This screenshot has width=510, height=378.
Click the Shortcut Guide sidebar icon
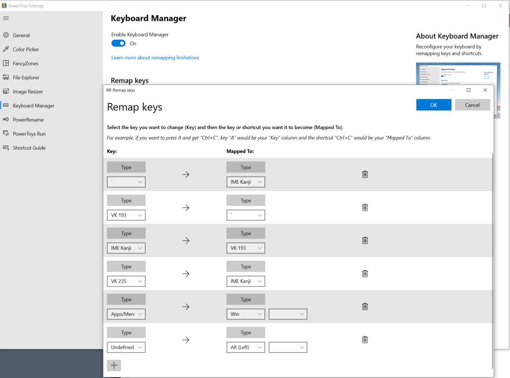pos(6,147)
